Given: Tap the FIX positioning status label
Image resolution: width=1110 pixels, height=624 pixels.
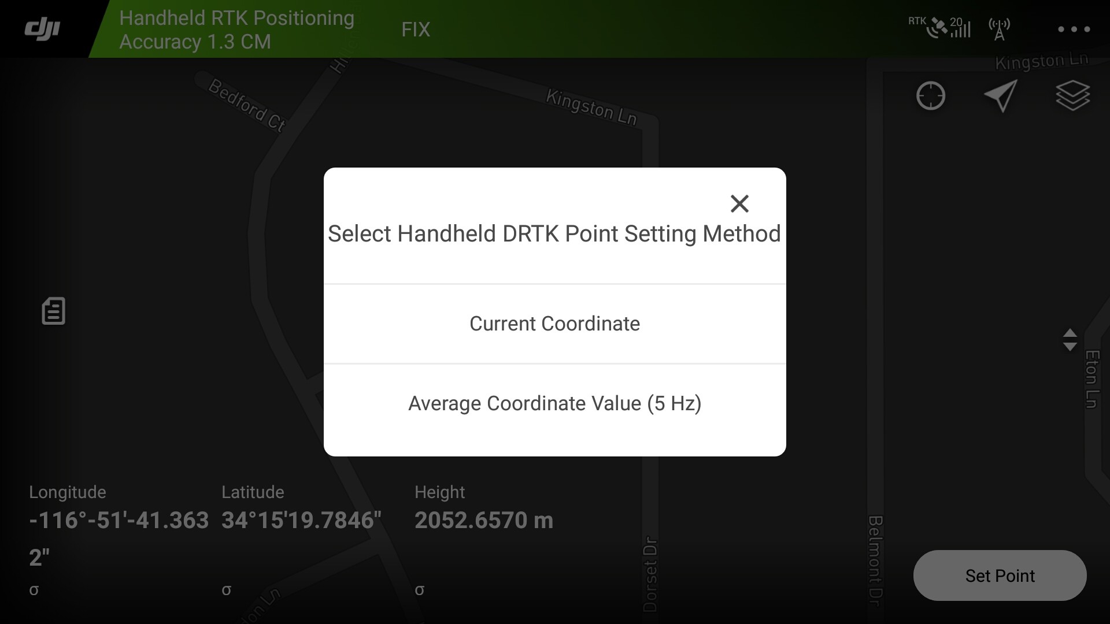Looking at the screenshot, I should click(414, 29).
